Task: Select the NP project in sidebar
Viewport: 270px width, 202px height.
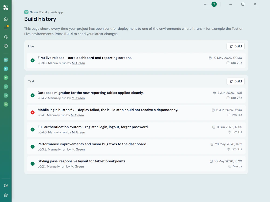Action: (x=6, y=60)
